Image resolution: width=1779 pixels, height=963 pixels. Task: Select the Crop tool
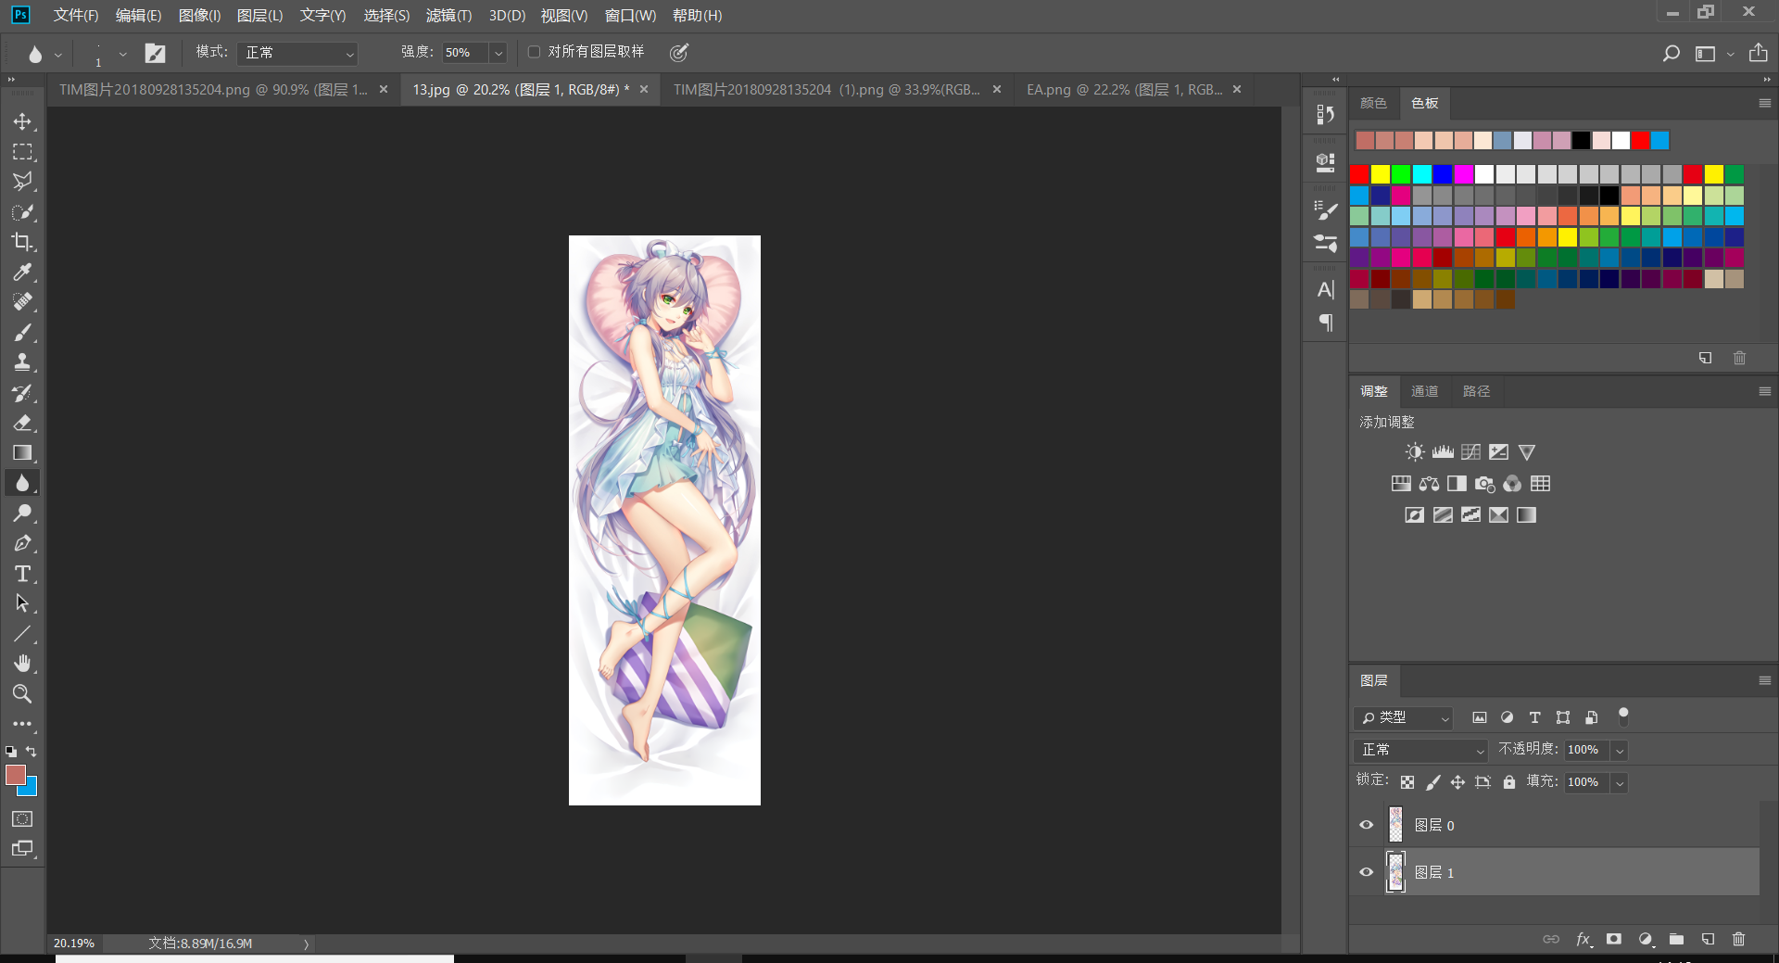pos(22,242)
